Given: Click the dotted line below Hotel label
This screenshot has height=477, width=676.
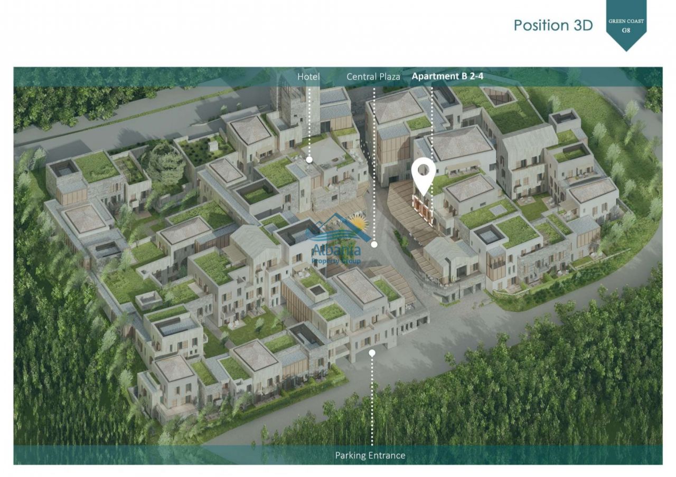Looking at the screenshot, I should click(309, 121).
